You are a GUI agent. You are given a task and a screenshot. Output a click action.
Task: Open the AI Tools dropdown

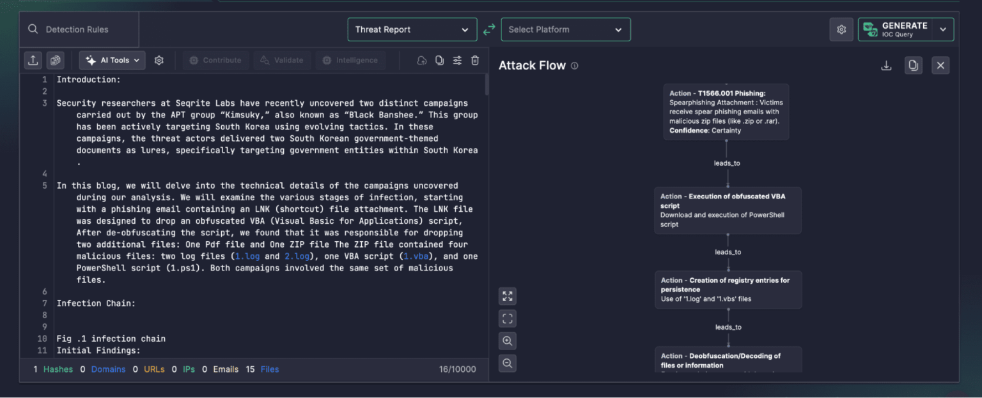click(113, 60)
